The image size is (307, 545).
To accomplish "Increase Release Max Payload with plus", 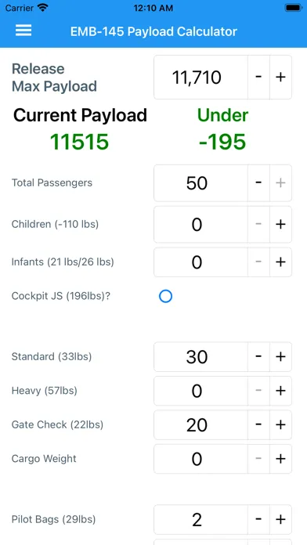I will (x=280, y=78).
